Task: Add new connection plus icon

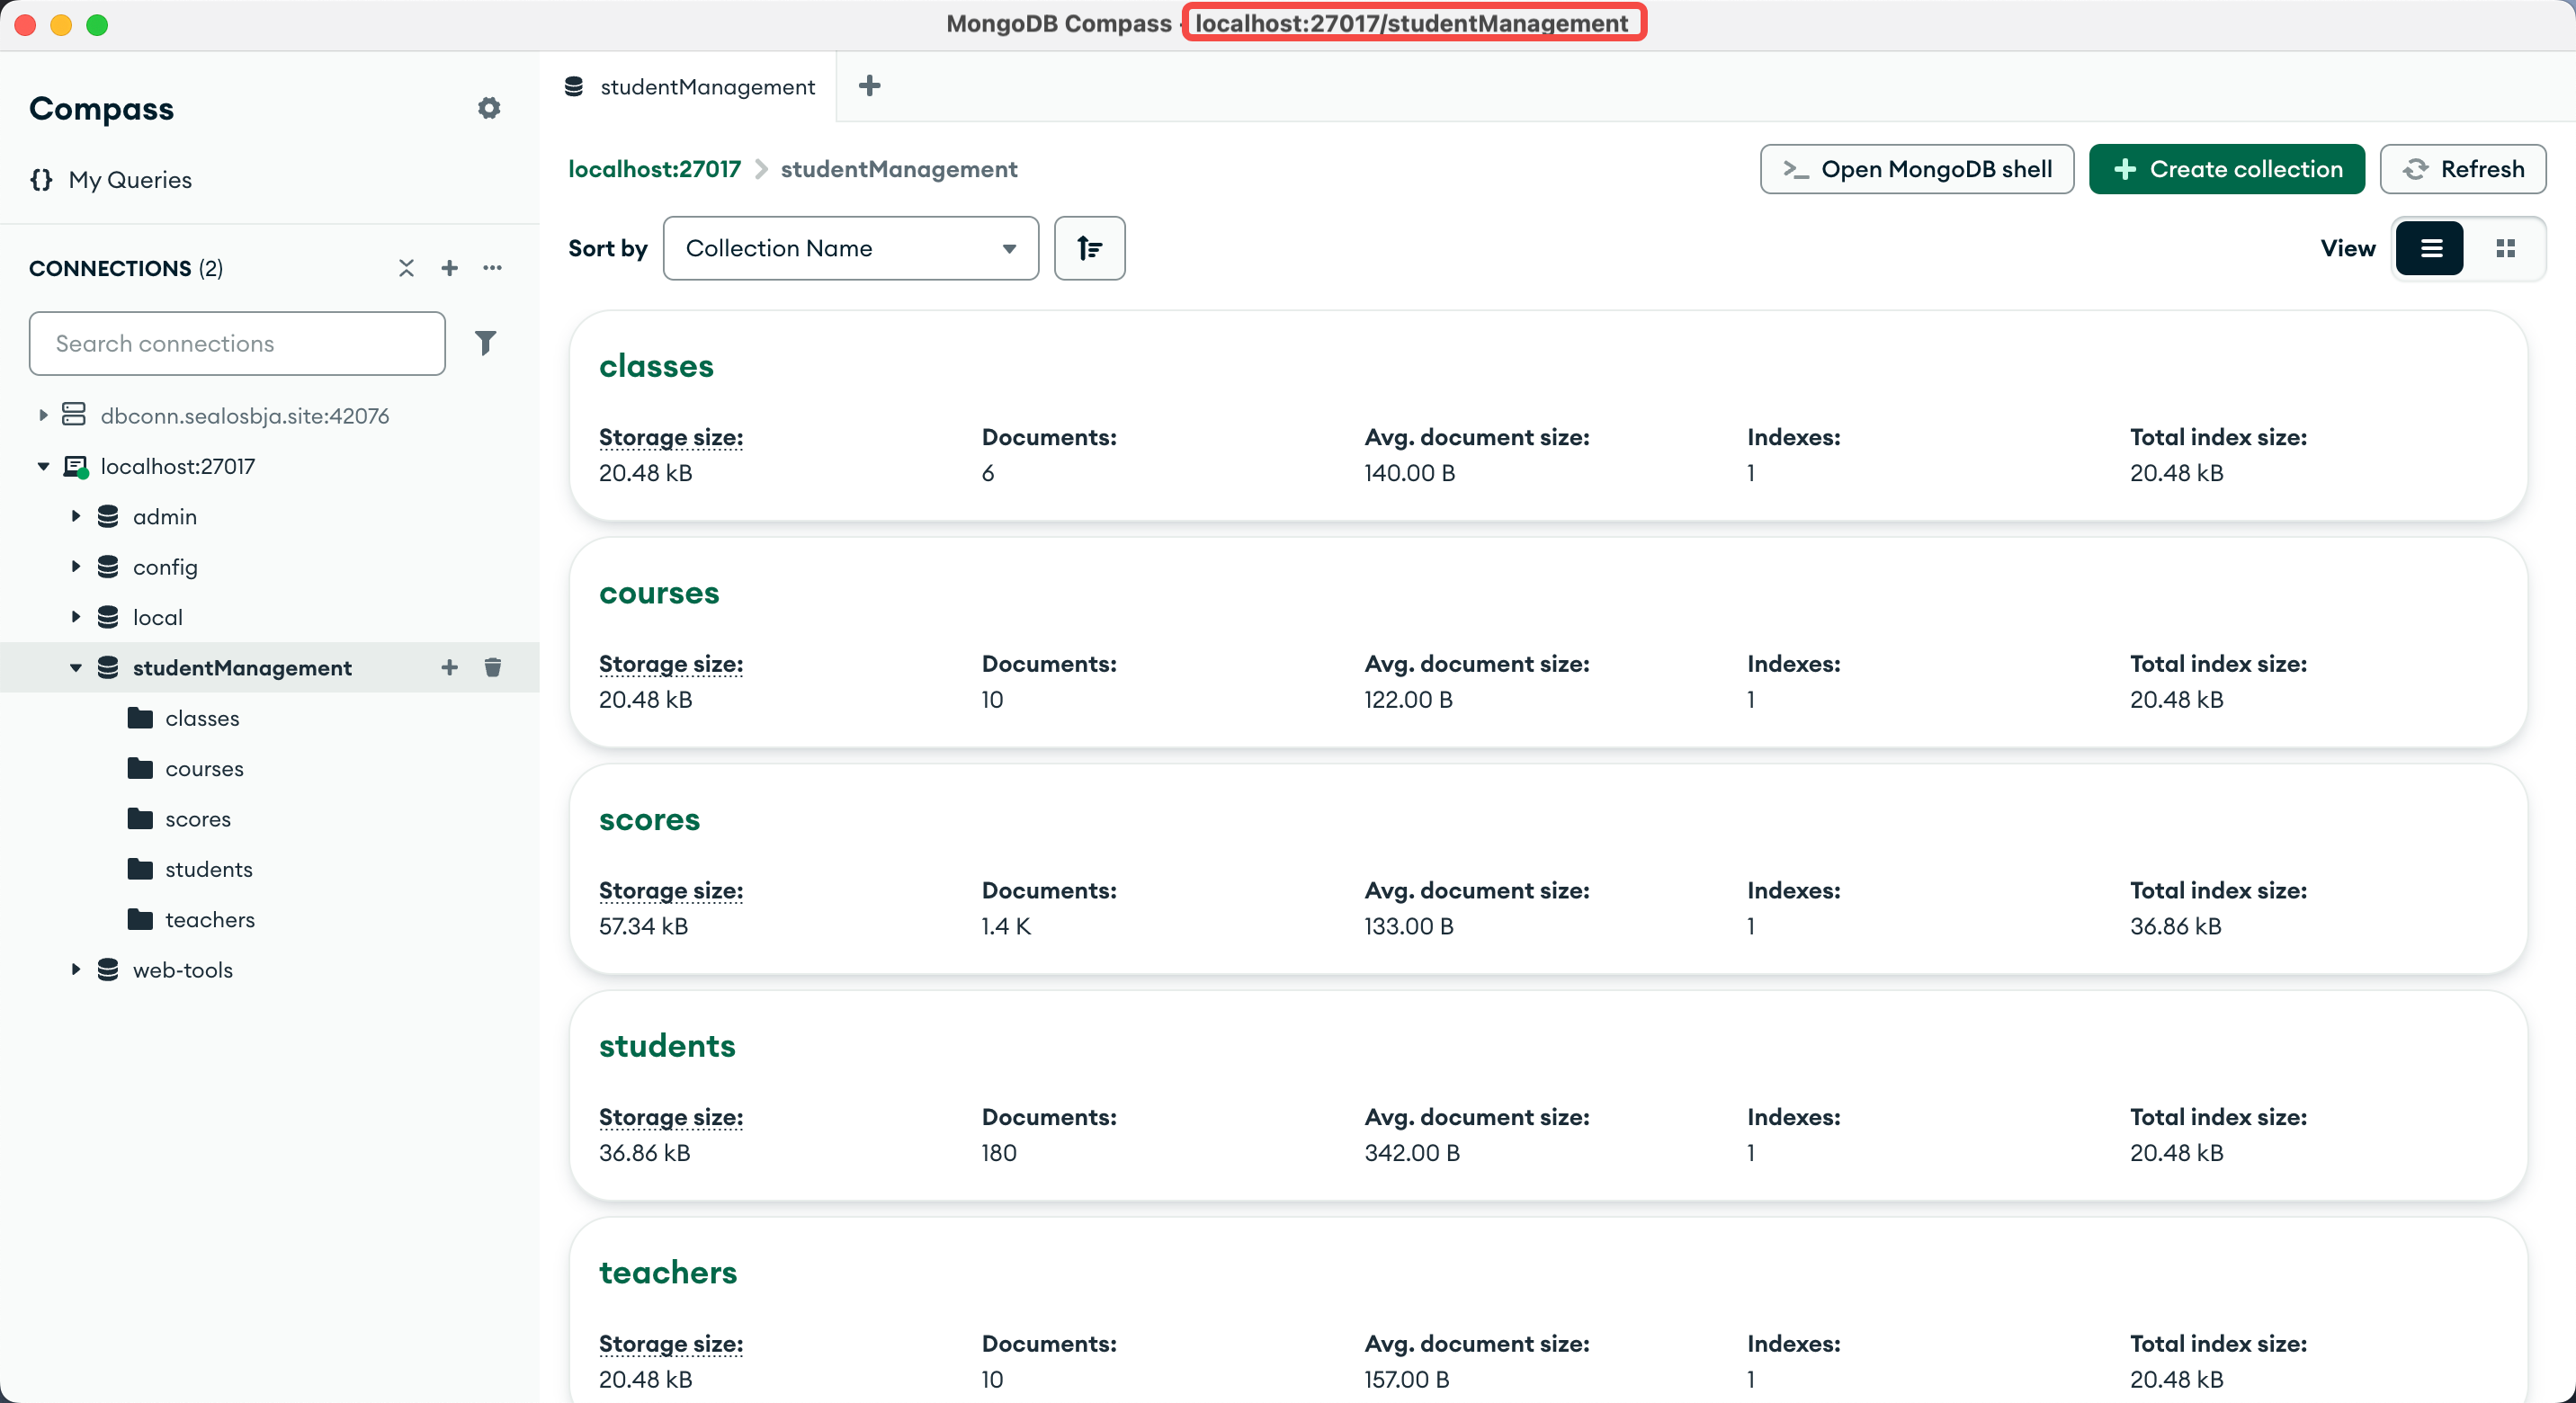Action: coord(449,268)
